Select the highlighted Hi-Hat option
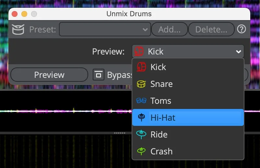Screen dimensions: 260x168 pos(188,117)
